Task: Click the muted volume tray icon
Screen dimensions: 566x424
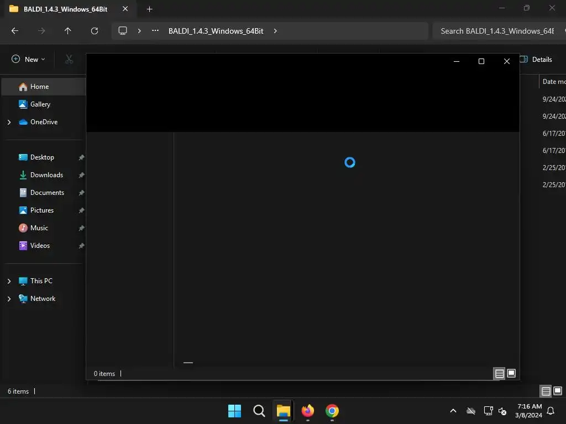Action: [502, 411]
